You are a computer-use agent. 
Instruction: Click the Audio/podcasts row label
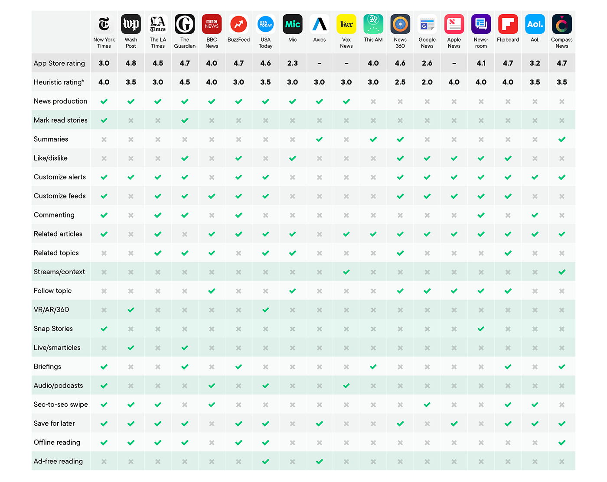(x=59, y=386)
